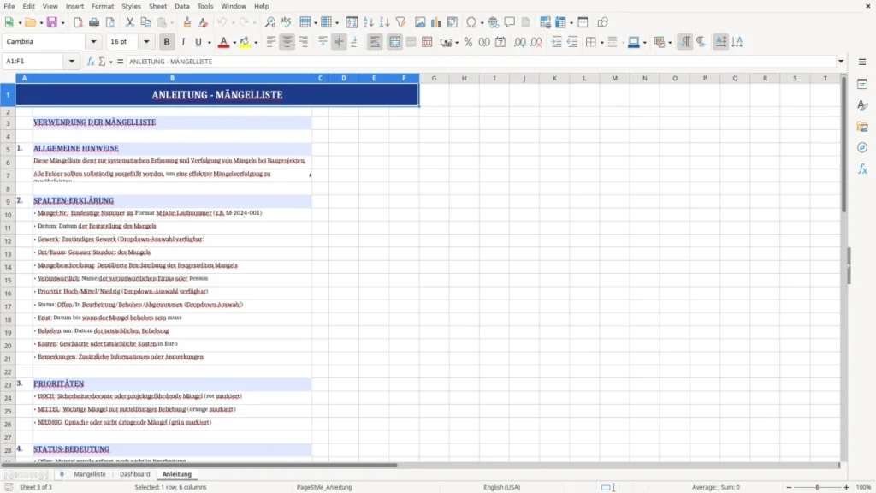Click the Insert Chart icon
The image size is (876, 493).
(x=435, y=22)
